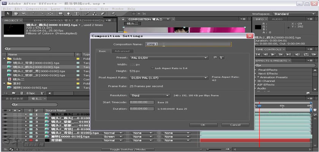Toggle Lock Aspect Ratio to 5:4 checkbox
319x152 pixels.
pyautogui.click(x=152, y=68)
